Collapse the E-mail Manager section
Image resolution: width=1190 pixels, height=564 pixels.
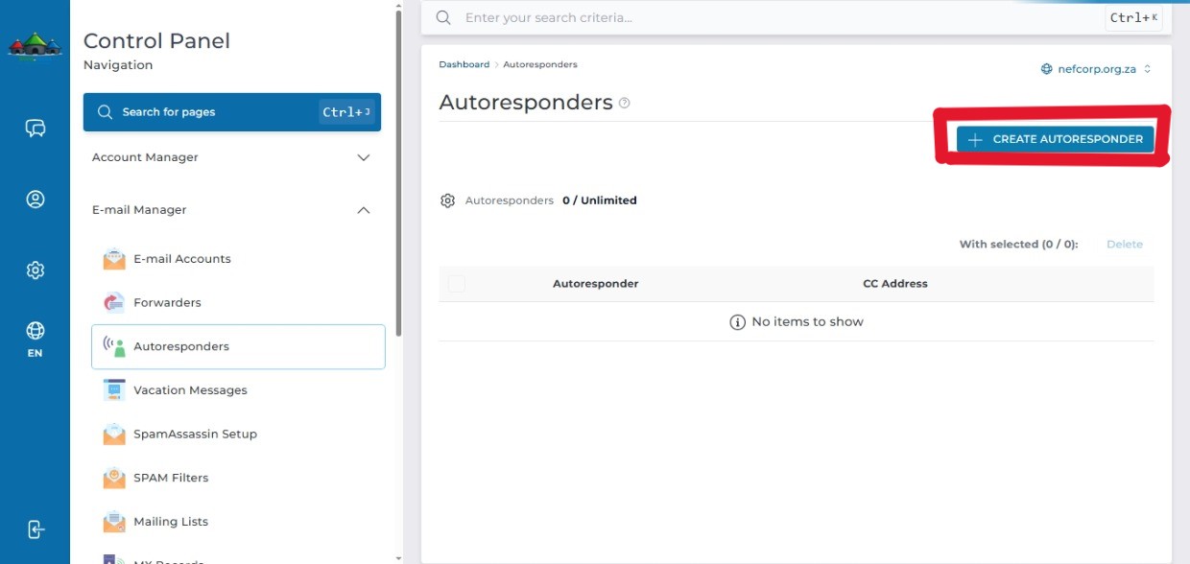click(x=231, y=210)
